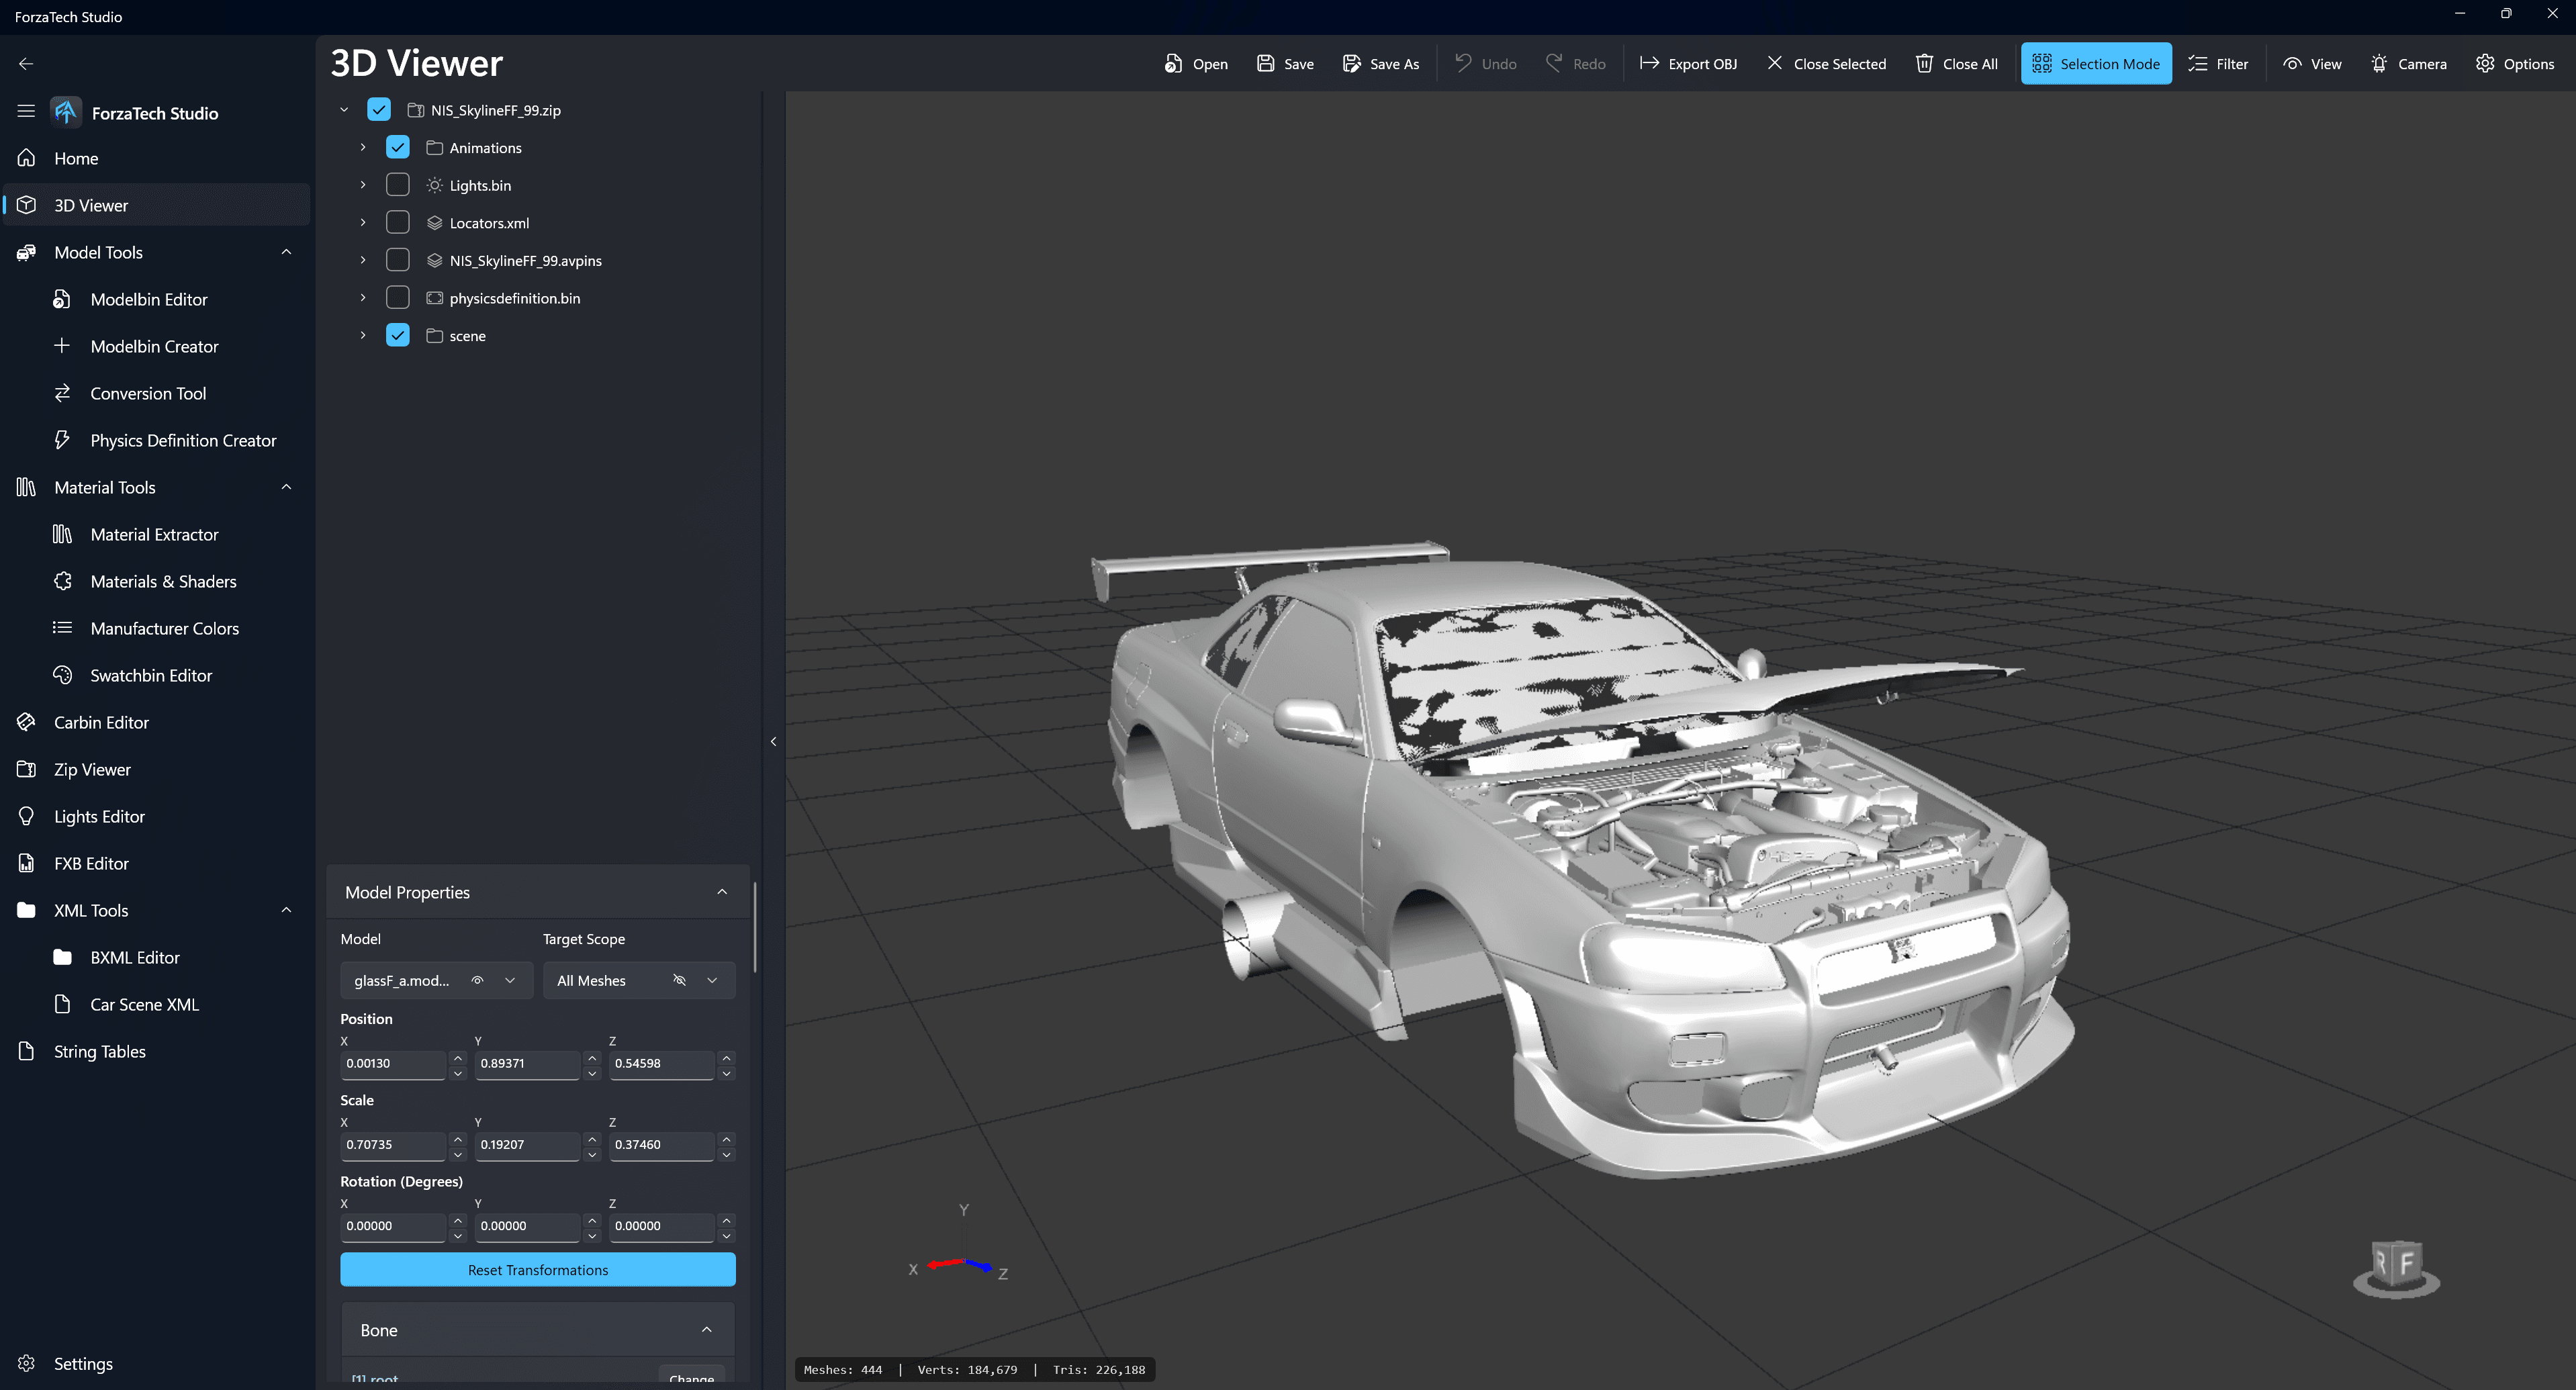Viewport: 2576px width, 1390px height.
Task: Open the Target Scope All Meshes dropdown
Action: (639, 980)
